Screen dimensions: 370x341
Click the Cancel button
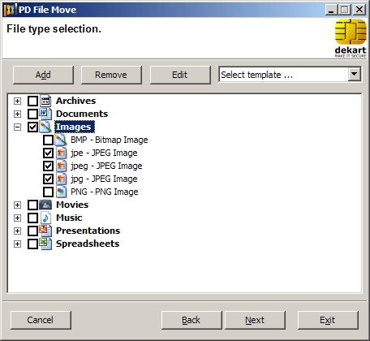click(x=41, y=320)
